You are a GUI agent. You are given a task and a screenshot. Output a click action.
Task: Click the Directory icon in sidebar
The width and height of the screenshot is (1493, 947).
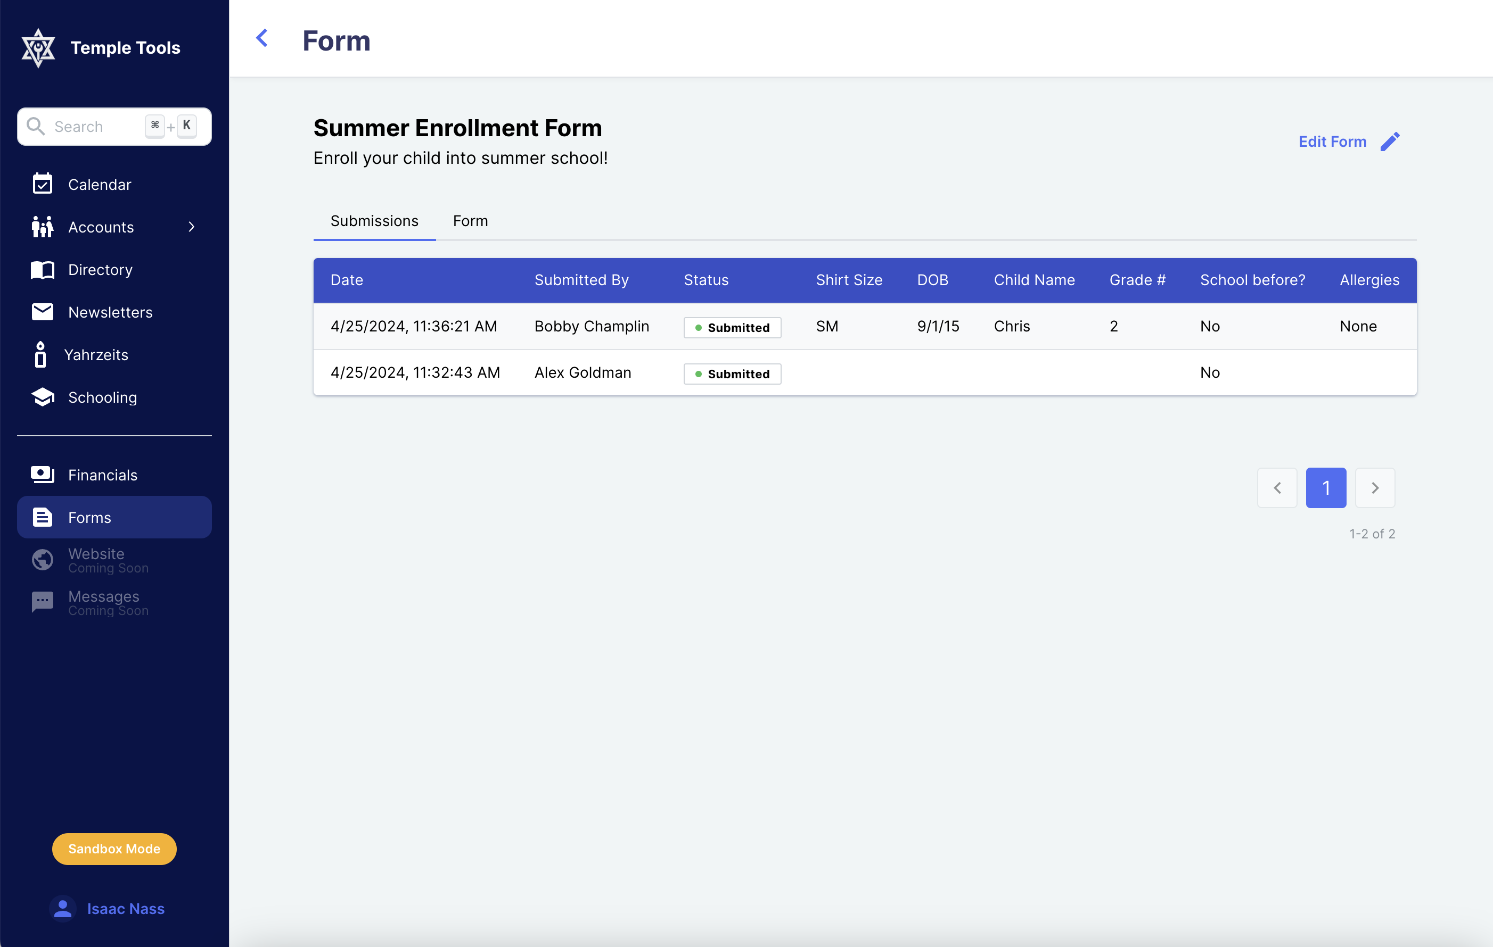42,270
